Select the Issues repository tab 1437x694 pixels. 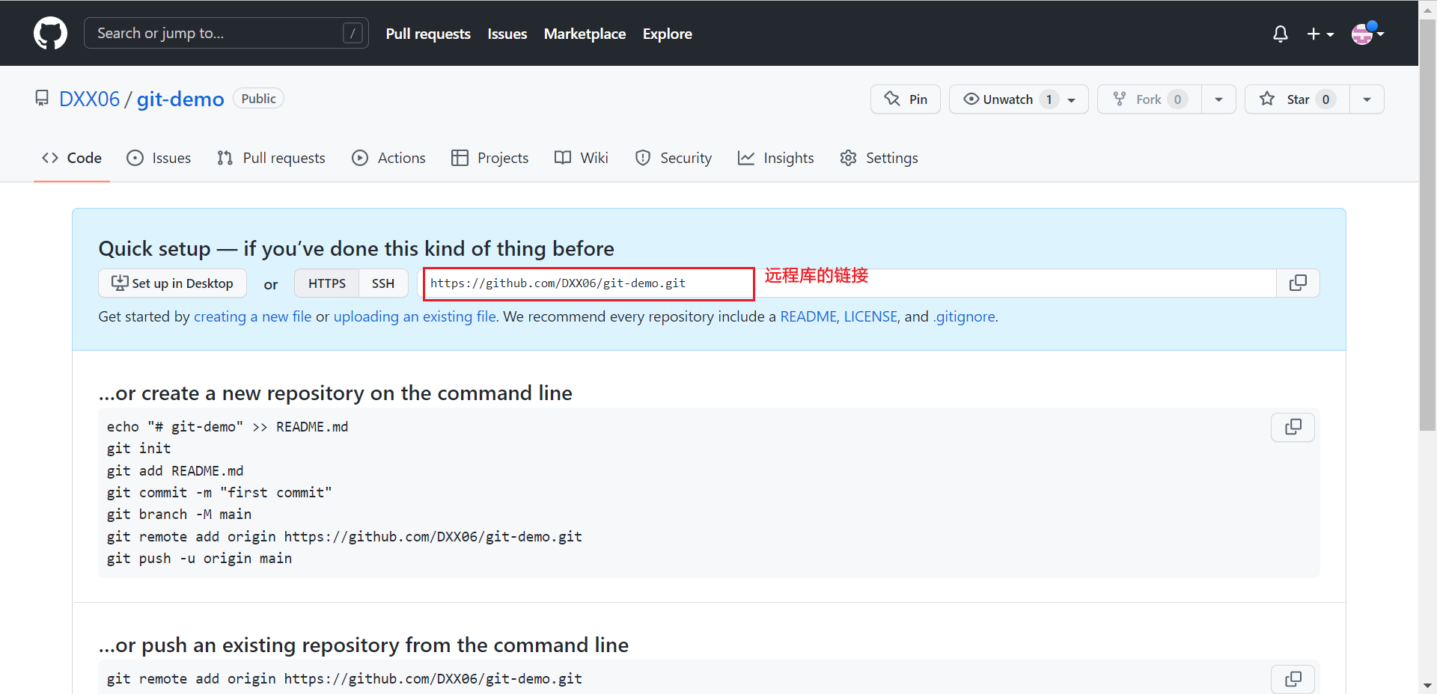[x=159, y=158]
